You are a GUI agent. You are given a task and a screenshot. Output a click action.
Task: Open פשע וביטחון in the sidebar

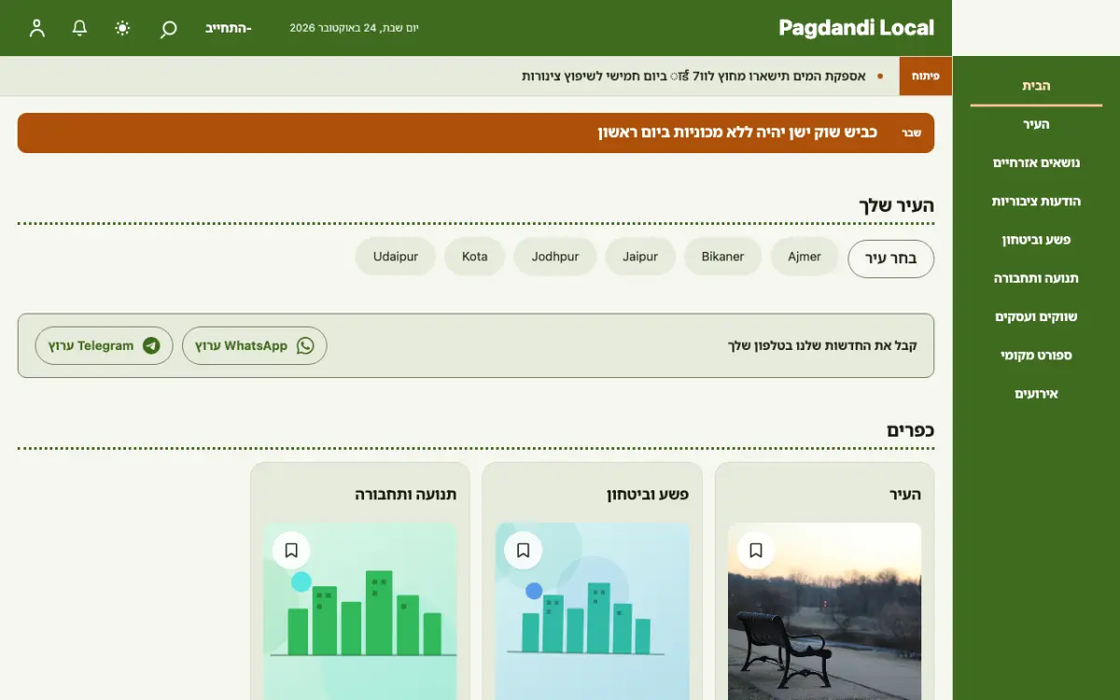click(x=1036, y=240)
